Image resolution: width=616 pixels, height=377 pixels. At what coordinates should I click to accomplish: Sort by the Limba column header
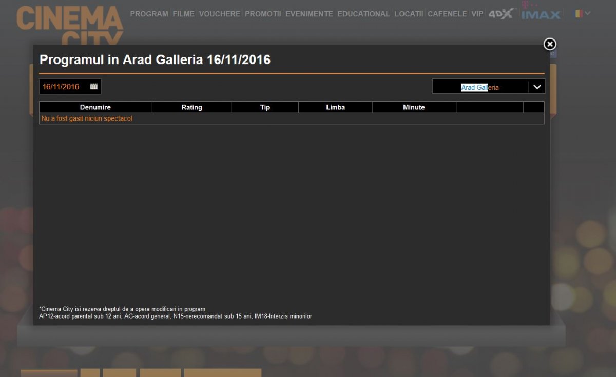pyautogui.click(x=335, y=107)
